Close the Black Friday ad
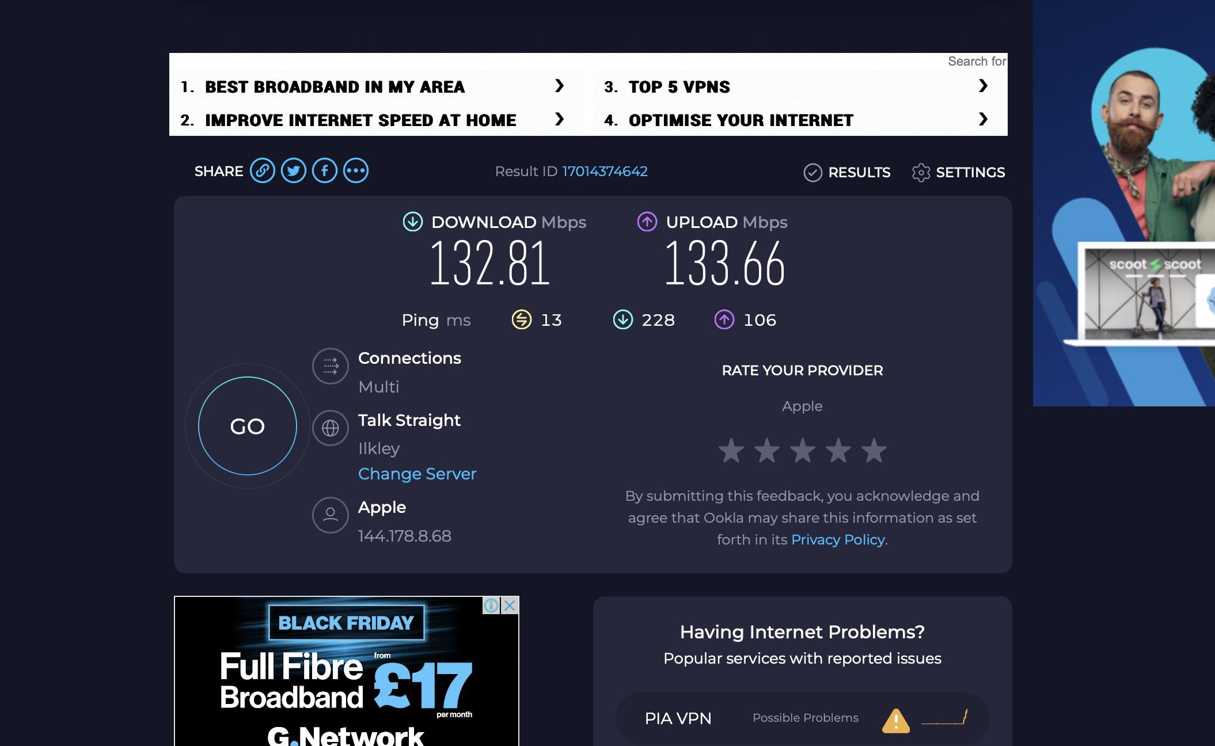Viewport: 1215px width, 746px height. click(x=510, y=606)
